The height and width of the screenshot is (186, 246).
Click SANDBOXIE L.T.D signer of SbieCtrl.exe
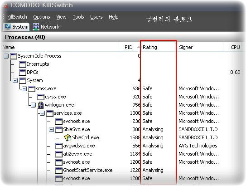coord(198,137)
